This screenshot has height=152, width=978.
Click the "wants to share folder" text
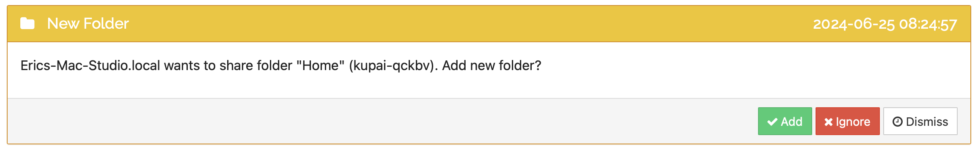[x=228, y=65]
